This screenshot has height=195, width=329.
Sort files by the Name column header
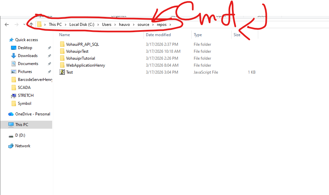[64, 35]
